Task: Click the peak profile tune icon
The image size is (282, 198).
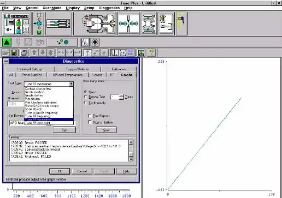Action: coord(85,42)
